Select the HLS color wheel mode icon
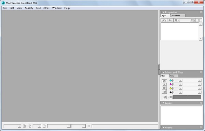Image resolution: width=205 pixels, height=131 pixels. 164,88
